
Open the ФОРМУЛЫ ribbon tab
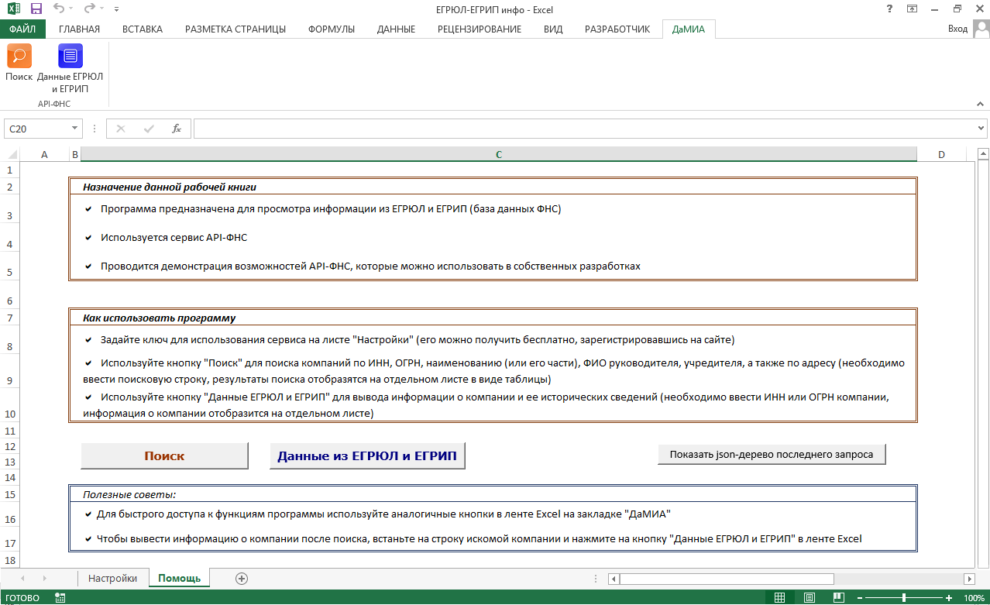[x=331, y=29]
